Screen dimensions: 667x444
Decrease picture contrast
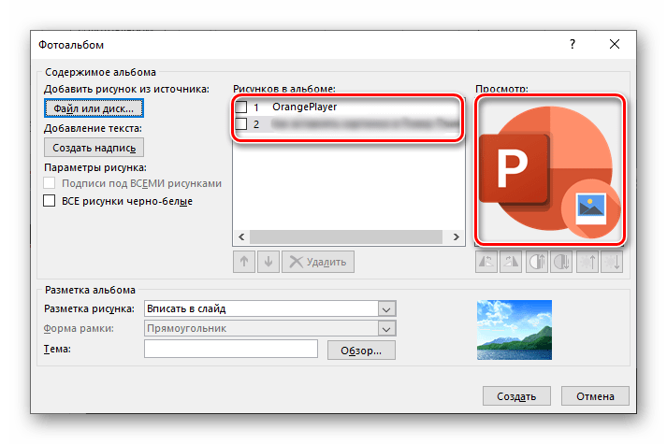(x=561, y=262)
